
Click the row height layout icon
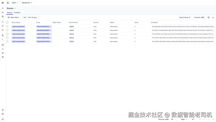[209, 17]
